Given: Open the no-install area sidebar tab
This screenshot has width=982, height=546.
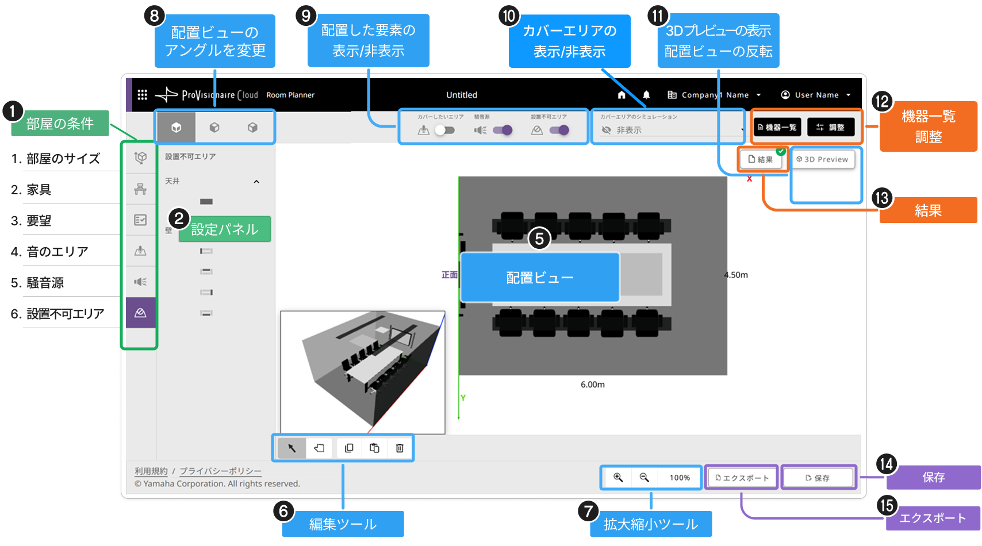Looking at the screenshot, I should tap(140, 313).
